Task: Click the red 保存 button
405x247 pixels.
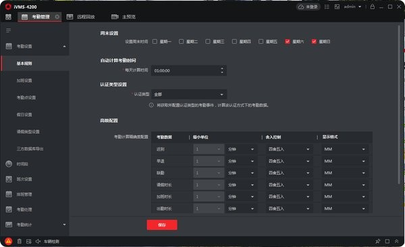Action: tap(162, 225)
